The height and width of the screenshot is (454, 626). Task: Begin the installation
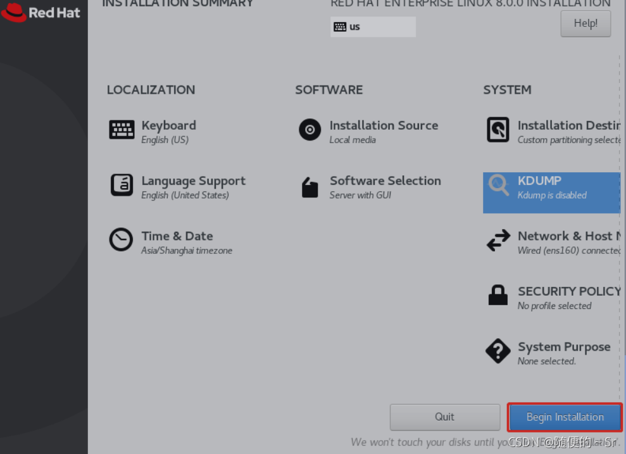point(565,417)
